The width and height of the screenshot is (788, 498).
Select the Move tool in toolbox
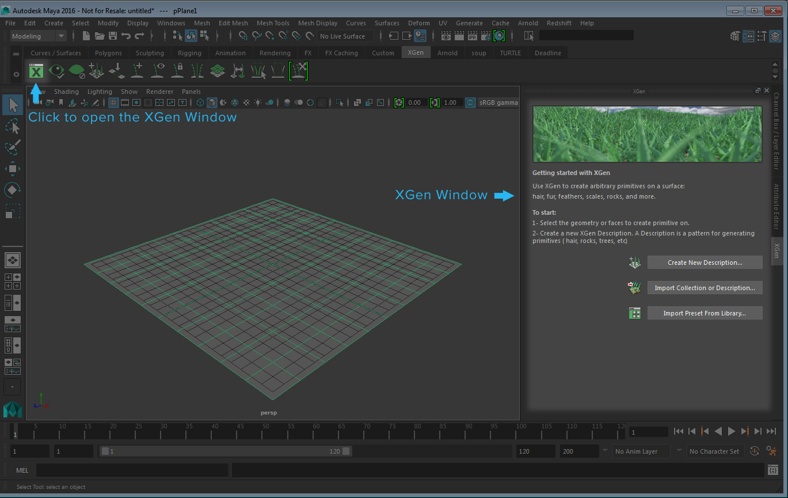(x=13, y=168)
